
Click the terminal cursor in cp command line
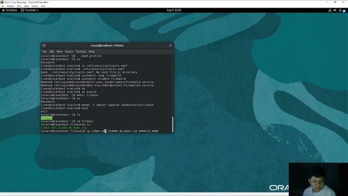coord(105,131)
